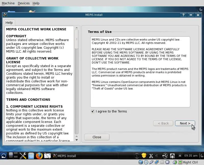Click the 1. COMPONENT LICENSE RIGHTS heading
The image size is (204, 165).
coord(34,106)
